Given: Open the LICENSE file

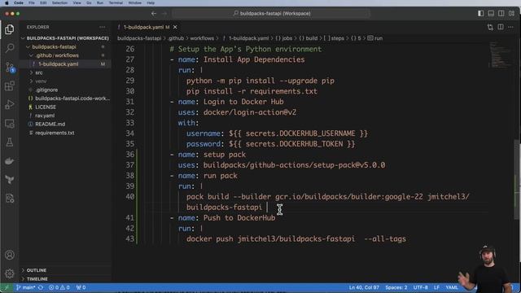Looking at the screenshot, I should [65, 107].
